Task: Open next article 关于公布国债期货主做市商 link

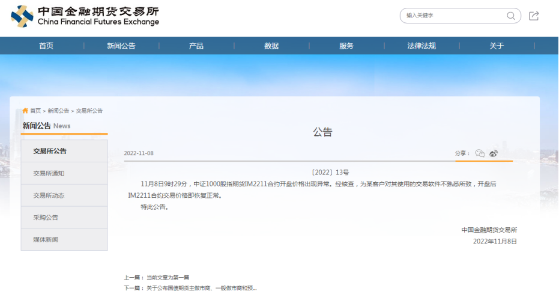Action: 201,288
